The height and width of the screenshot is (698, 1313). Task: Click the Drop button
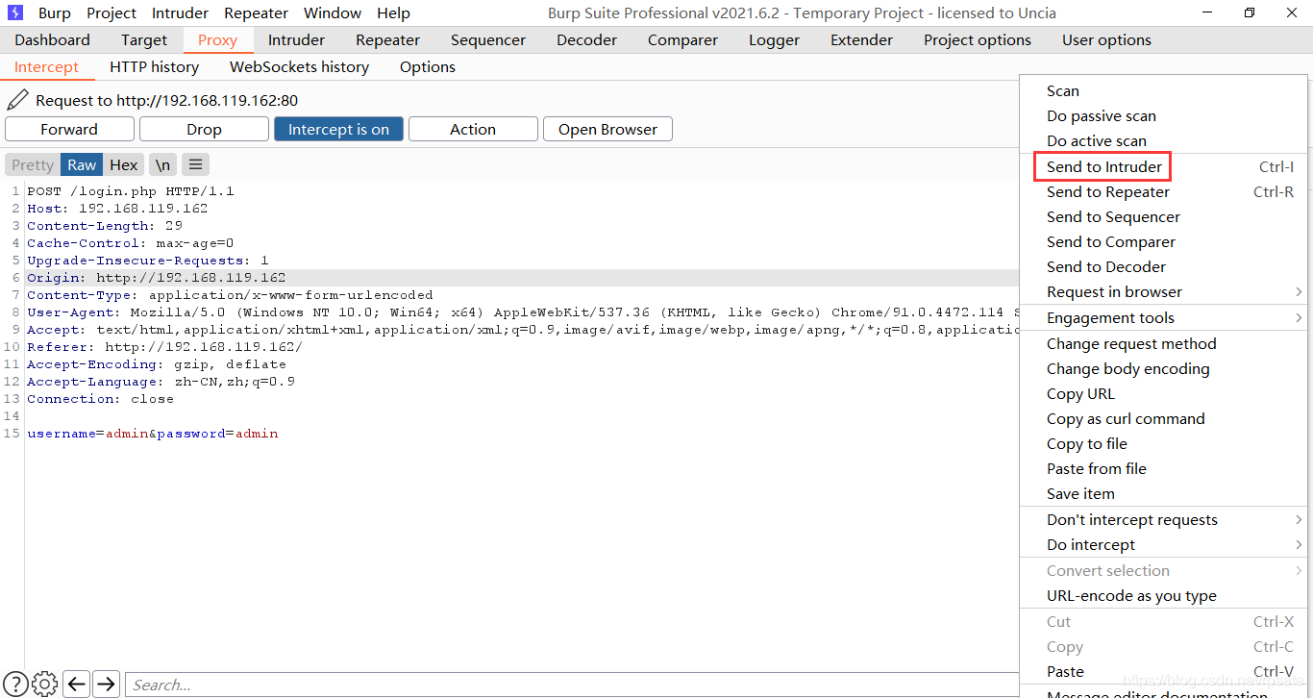click(204, 129)
